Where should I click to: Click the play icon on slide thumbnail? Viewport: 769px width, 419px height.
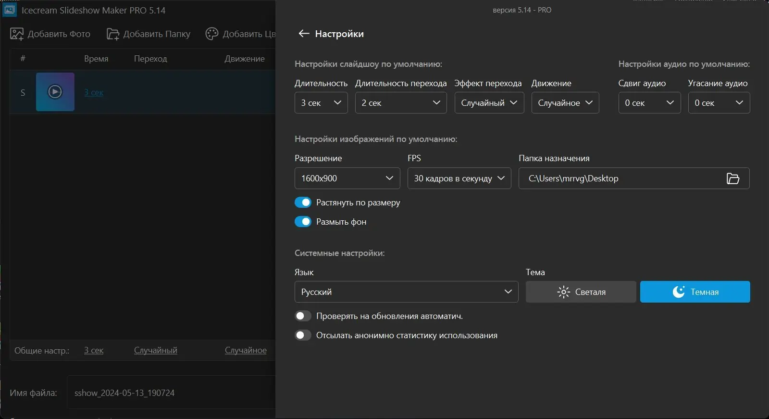(x=55, y=91)
